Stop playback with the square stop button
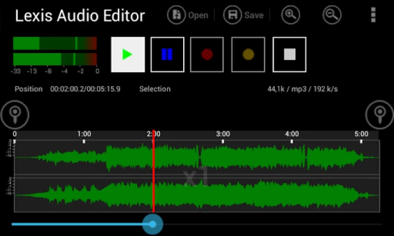The image size is (394, 236). pyautogui.click(x=289, y=54)
